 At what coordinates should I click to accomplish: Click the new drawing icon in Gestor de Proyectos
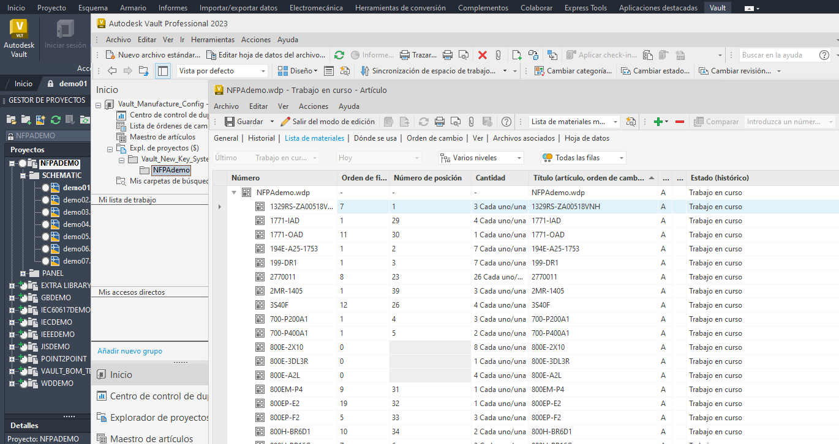41,119
